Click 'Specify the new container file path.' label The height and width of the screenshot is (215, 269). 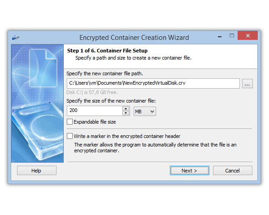(104, 73)
